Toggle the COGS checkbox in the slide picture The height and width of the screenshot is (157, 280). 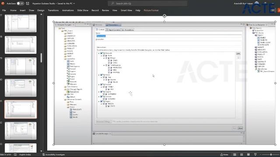pos(109,63)
